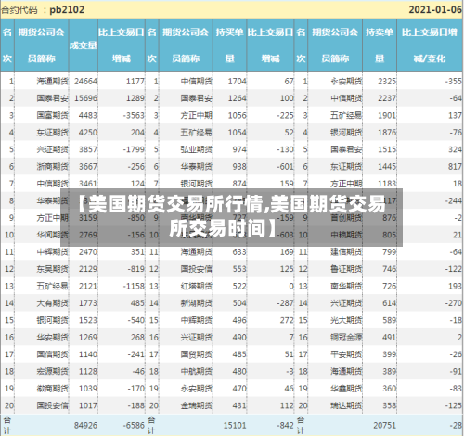Click total long position 15101
The width and height of the screenshot is (464, 436).
(x=235, y=426)
